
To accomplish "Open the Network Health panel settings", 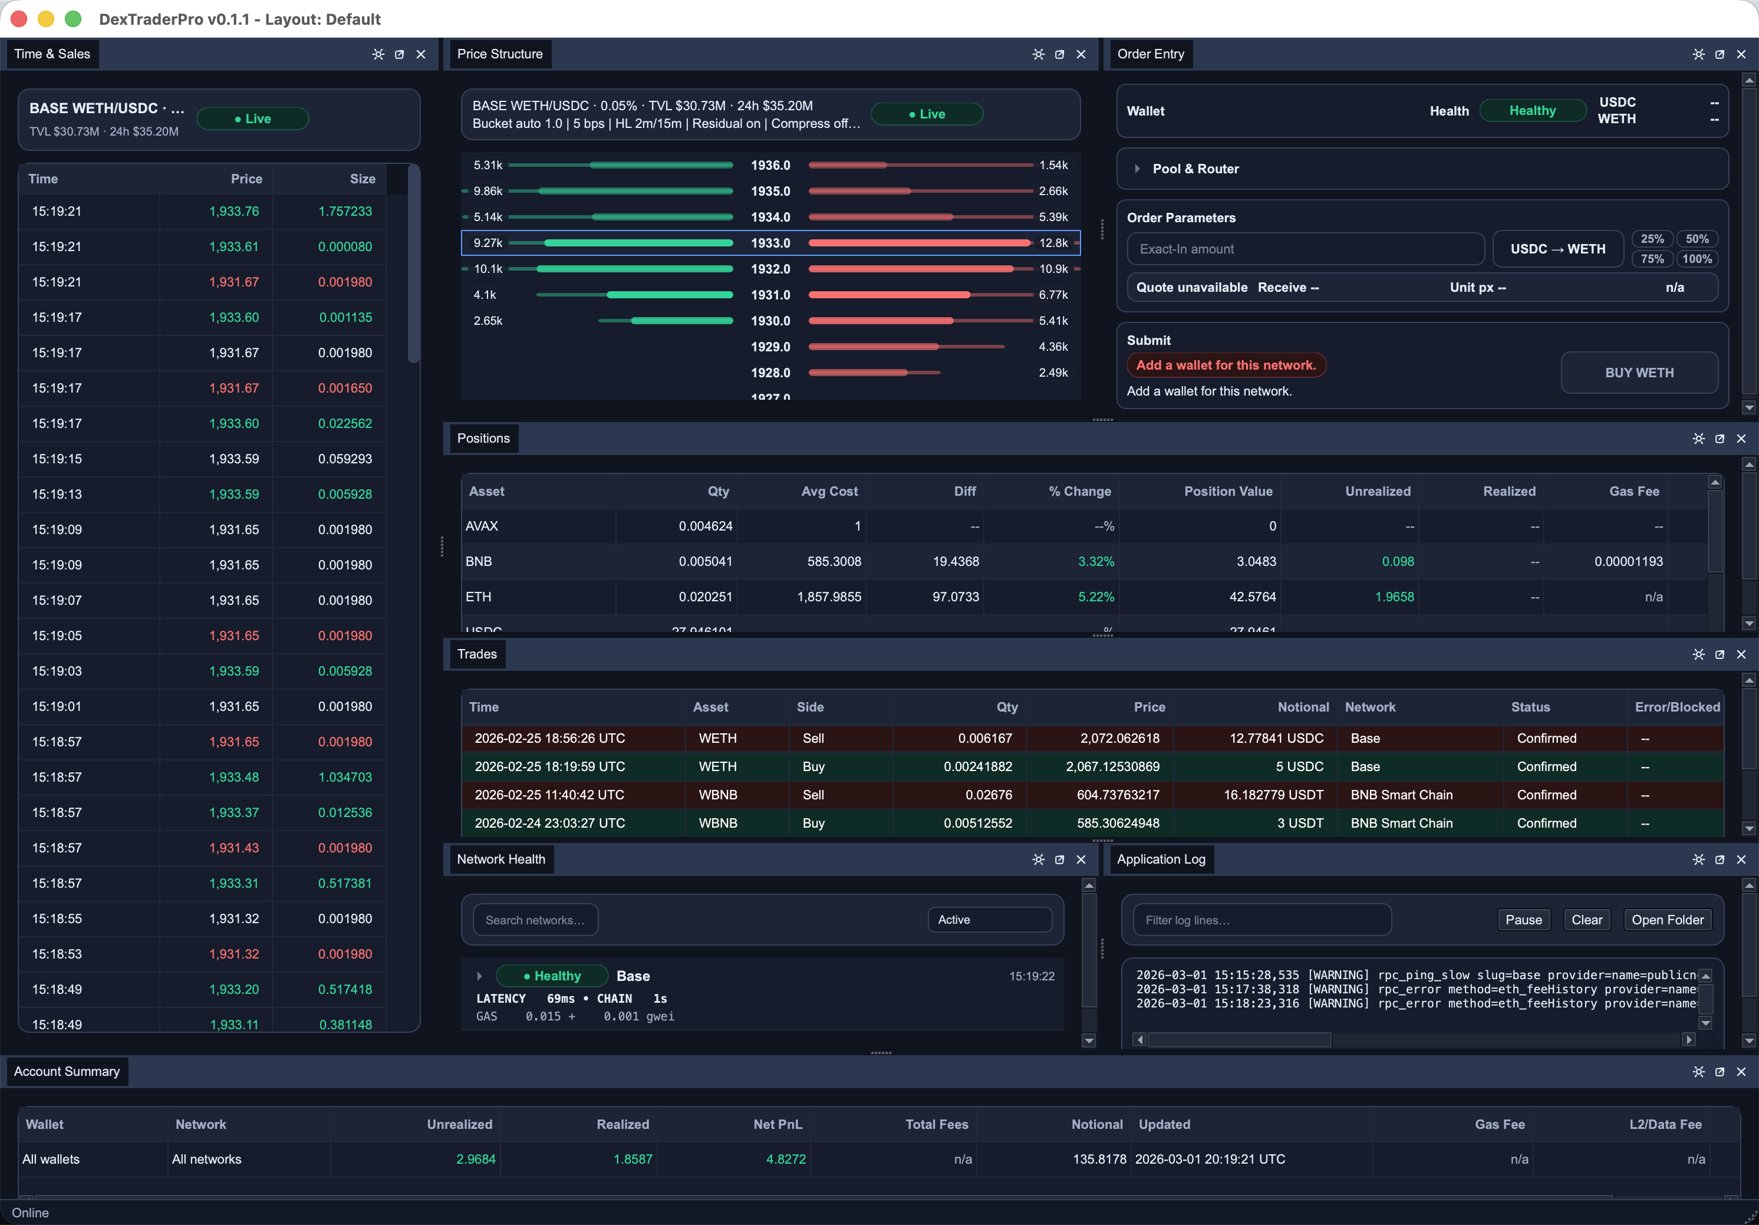I will pyautogui.click(x=1039, y=860).
